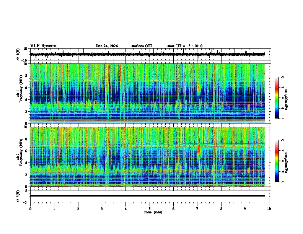The height and width of the screenshot is (234, 303).
Task: Click the "-7" tick on the ch.2 colorbar
Action: 282,182
